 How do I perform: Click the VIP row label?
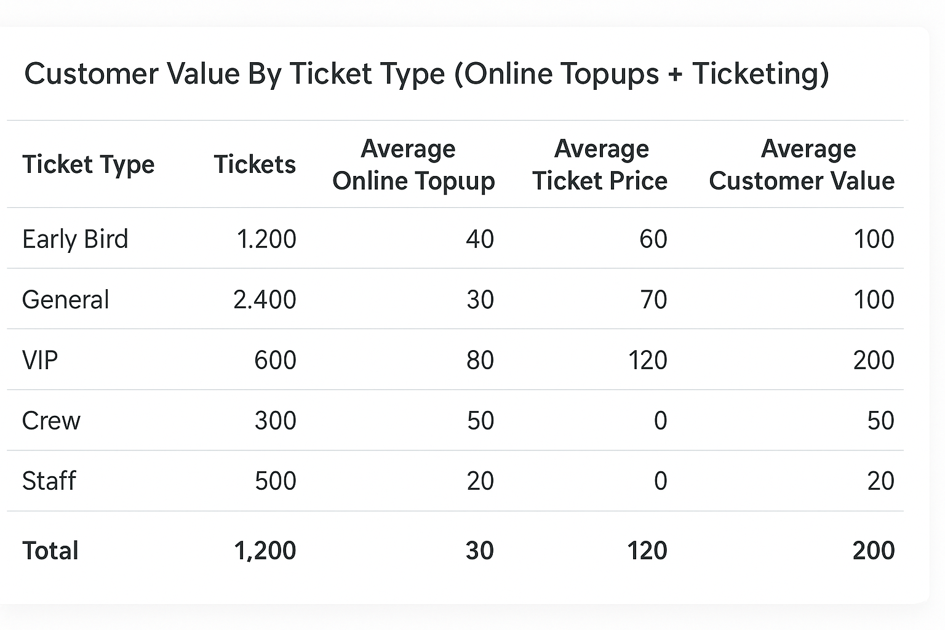[40, 360]
